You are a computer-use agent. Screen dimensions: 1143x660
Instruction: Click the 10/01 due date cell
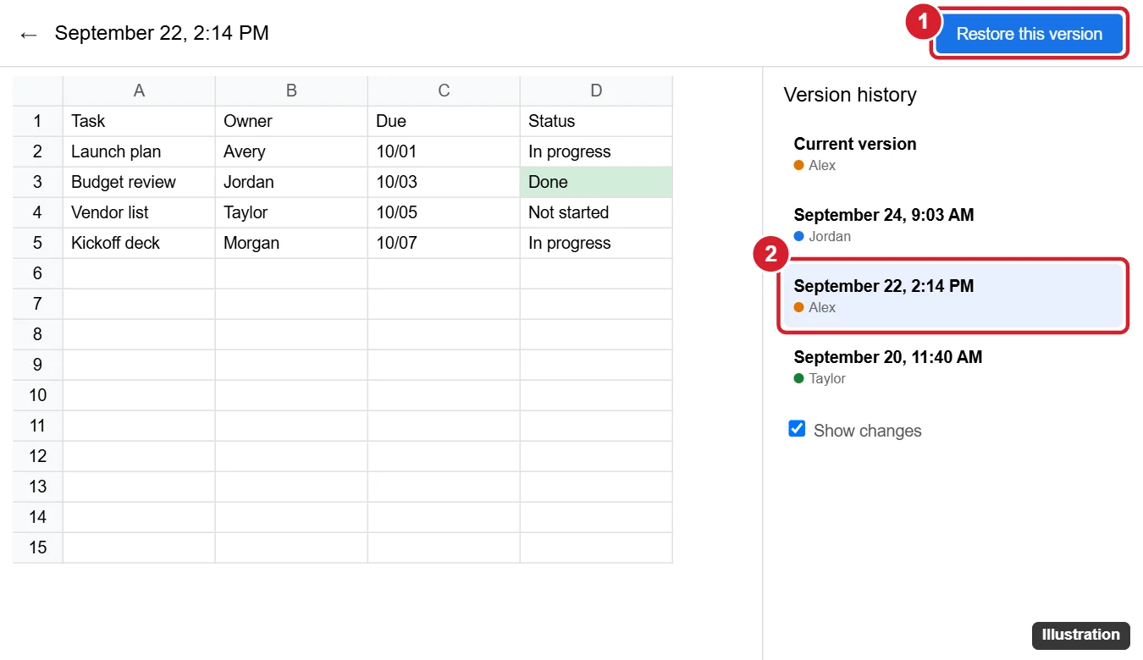pos(444,151)
